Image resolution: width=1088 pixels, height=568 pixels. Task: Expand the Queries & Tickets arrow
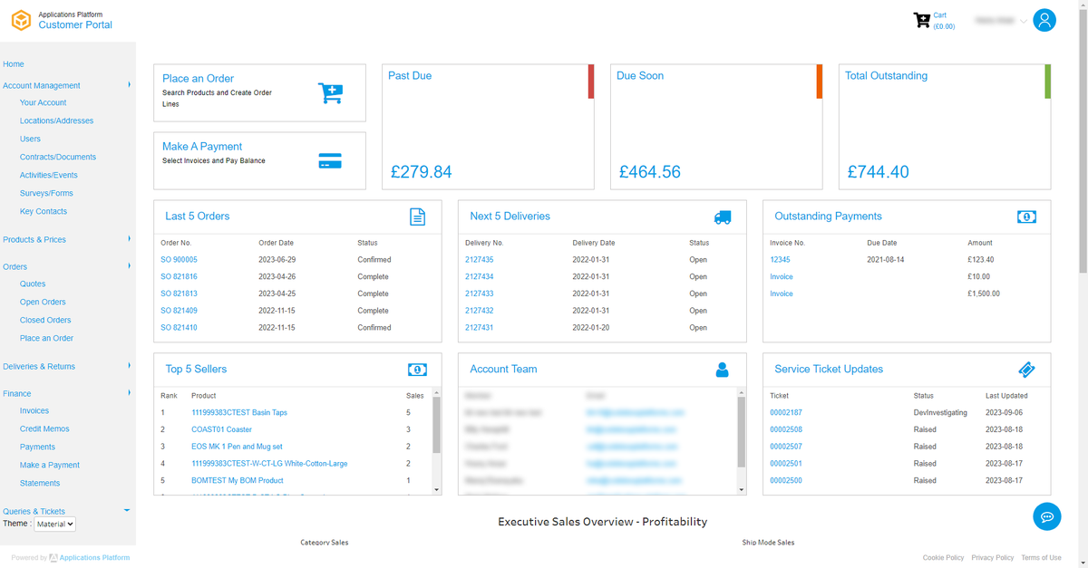click(127, 511)
